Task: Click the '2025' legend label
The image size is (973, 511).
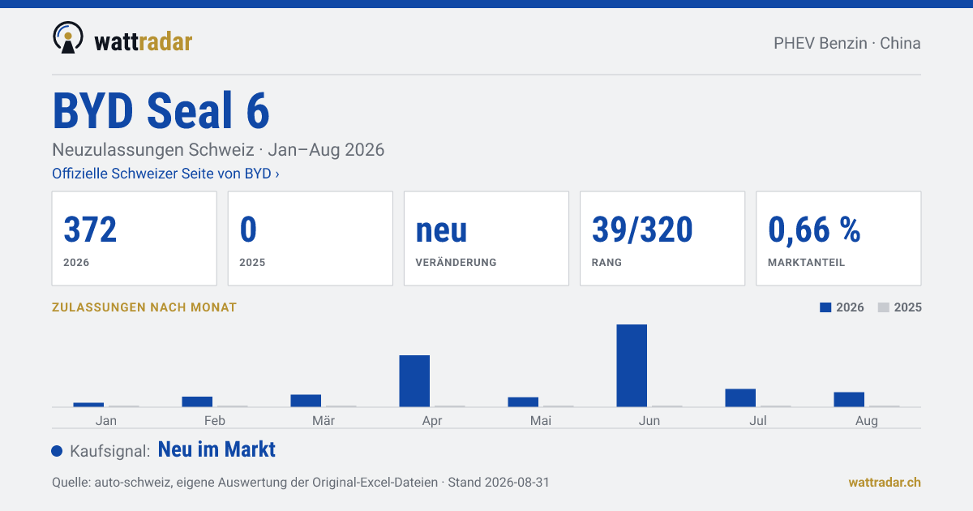Action: click(908, 307)
